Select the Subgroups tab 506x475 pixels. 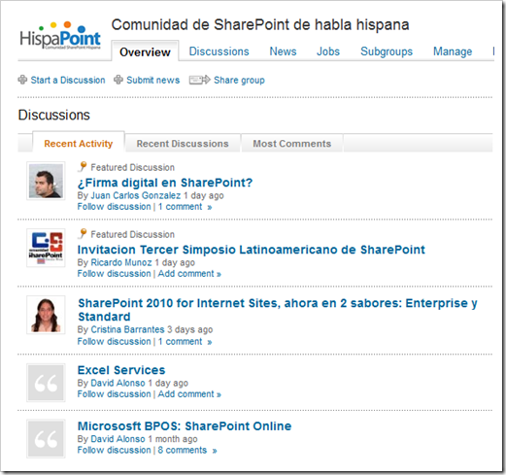(x=387, y=51)
